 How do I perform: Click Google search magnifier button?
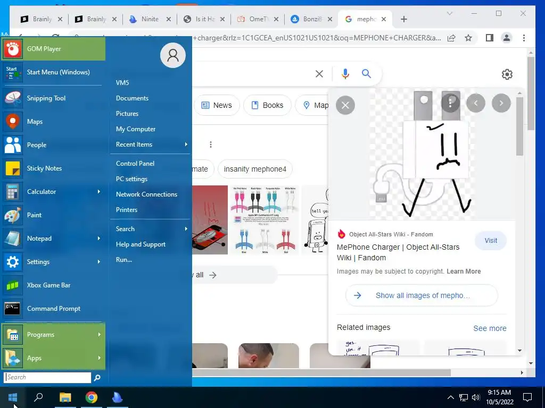click(x=366, y=73)
